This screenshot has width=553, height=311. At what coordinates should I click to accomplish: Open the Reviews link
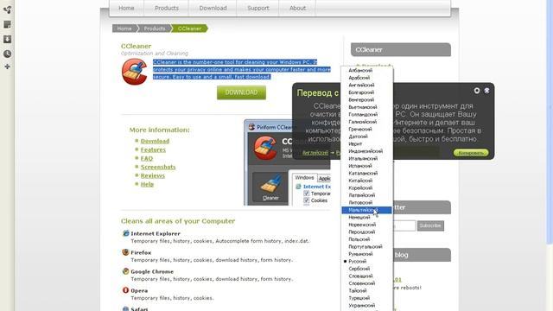point(153,175)
